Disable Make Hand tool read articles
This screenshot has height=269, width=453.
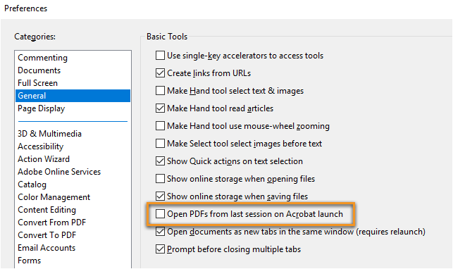coord(160,108)
